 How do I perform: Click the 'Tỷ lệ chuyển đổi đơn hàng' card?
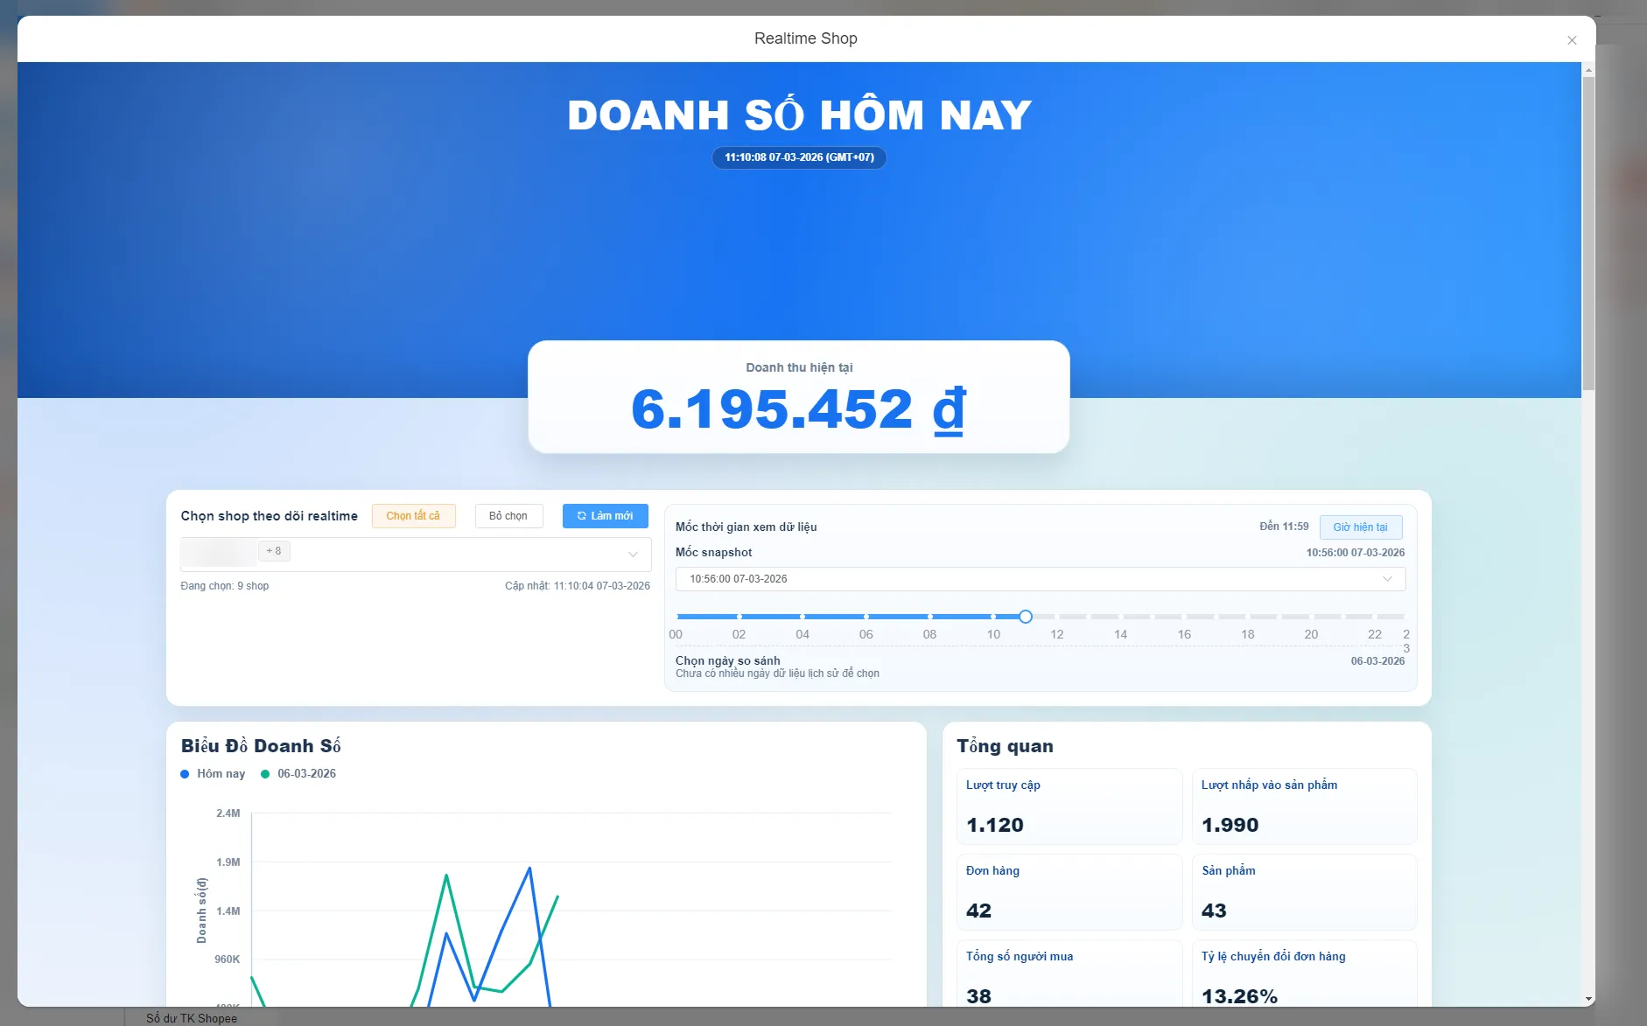(1305, 973)
